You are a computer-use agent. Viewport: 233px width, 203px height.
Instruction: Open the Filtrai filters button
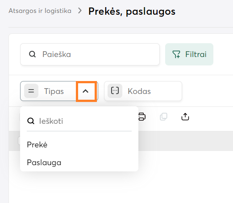[x=189, y=54]
